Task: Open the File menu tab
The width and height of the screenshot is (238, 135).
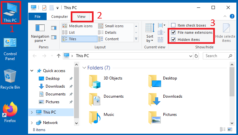Action: point(37,17)
